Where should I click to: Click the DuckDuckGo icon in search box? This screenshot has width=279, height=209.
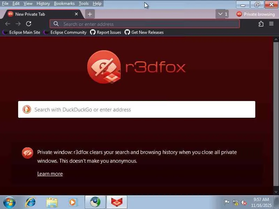pos(27,109)
